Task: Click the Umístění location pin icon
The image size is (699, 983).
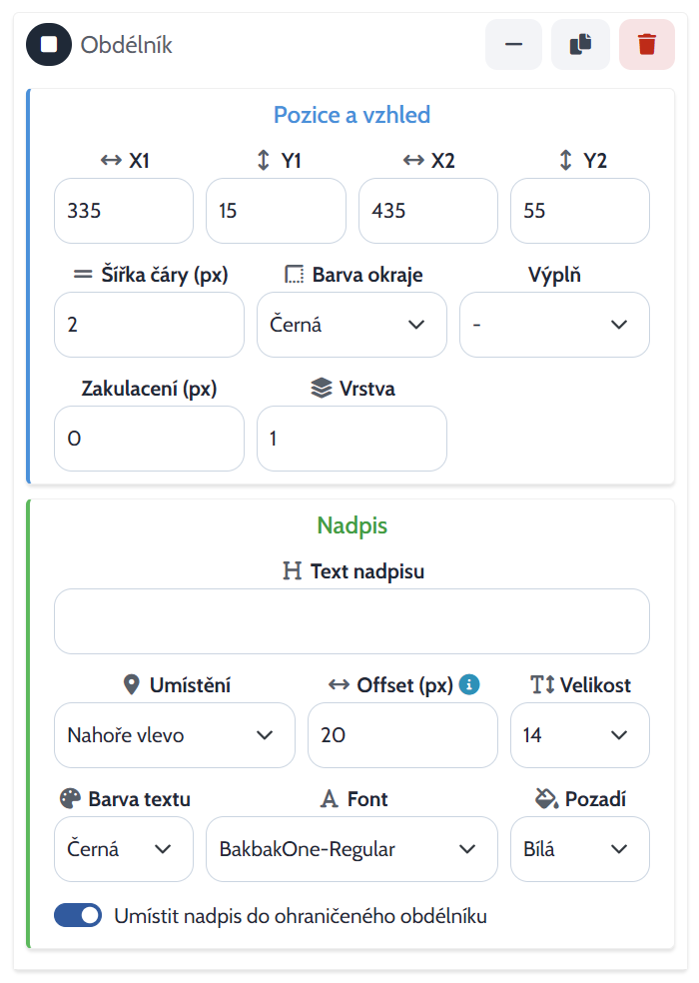Action: [x=131, y=684]
